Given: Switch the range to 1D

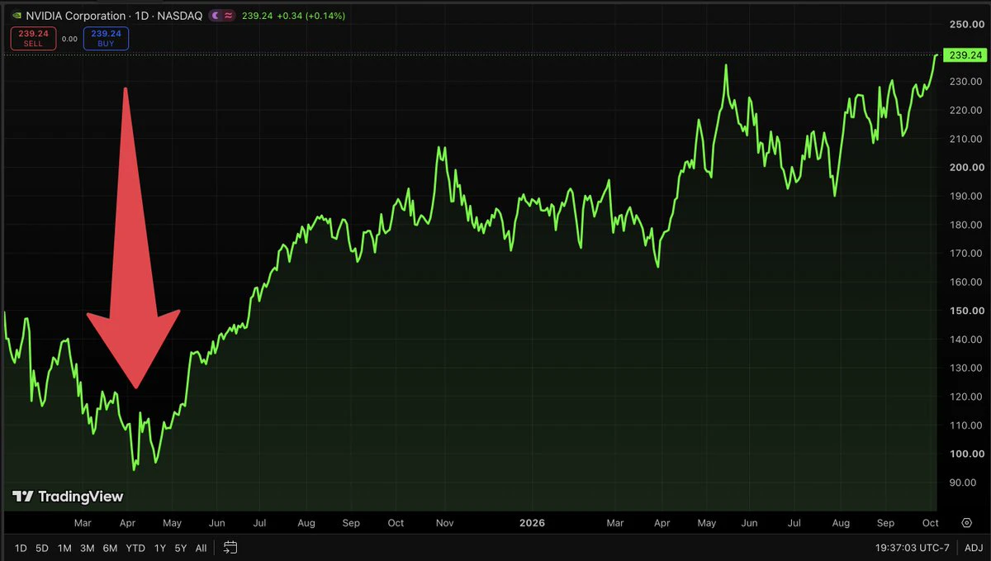Looking at the screenshot, I should [x=21, y=547].
